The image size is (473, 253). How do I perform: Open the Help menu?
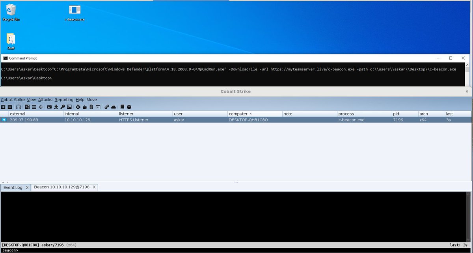click(x=80, y=100)
